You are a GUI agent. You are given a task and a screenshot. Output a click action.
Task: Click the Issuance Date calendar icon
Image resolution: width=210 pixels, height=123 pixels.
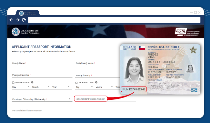coord(13,82)
